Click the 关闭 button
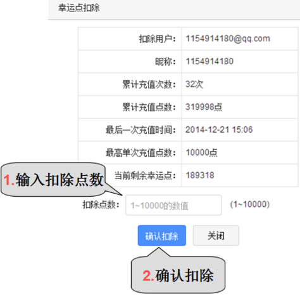Viewport: 300px width, 299px height. 216,236
